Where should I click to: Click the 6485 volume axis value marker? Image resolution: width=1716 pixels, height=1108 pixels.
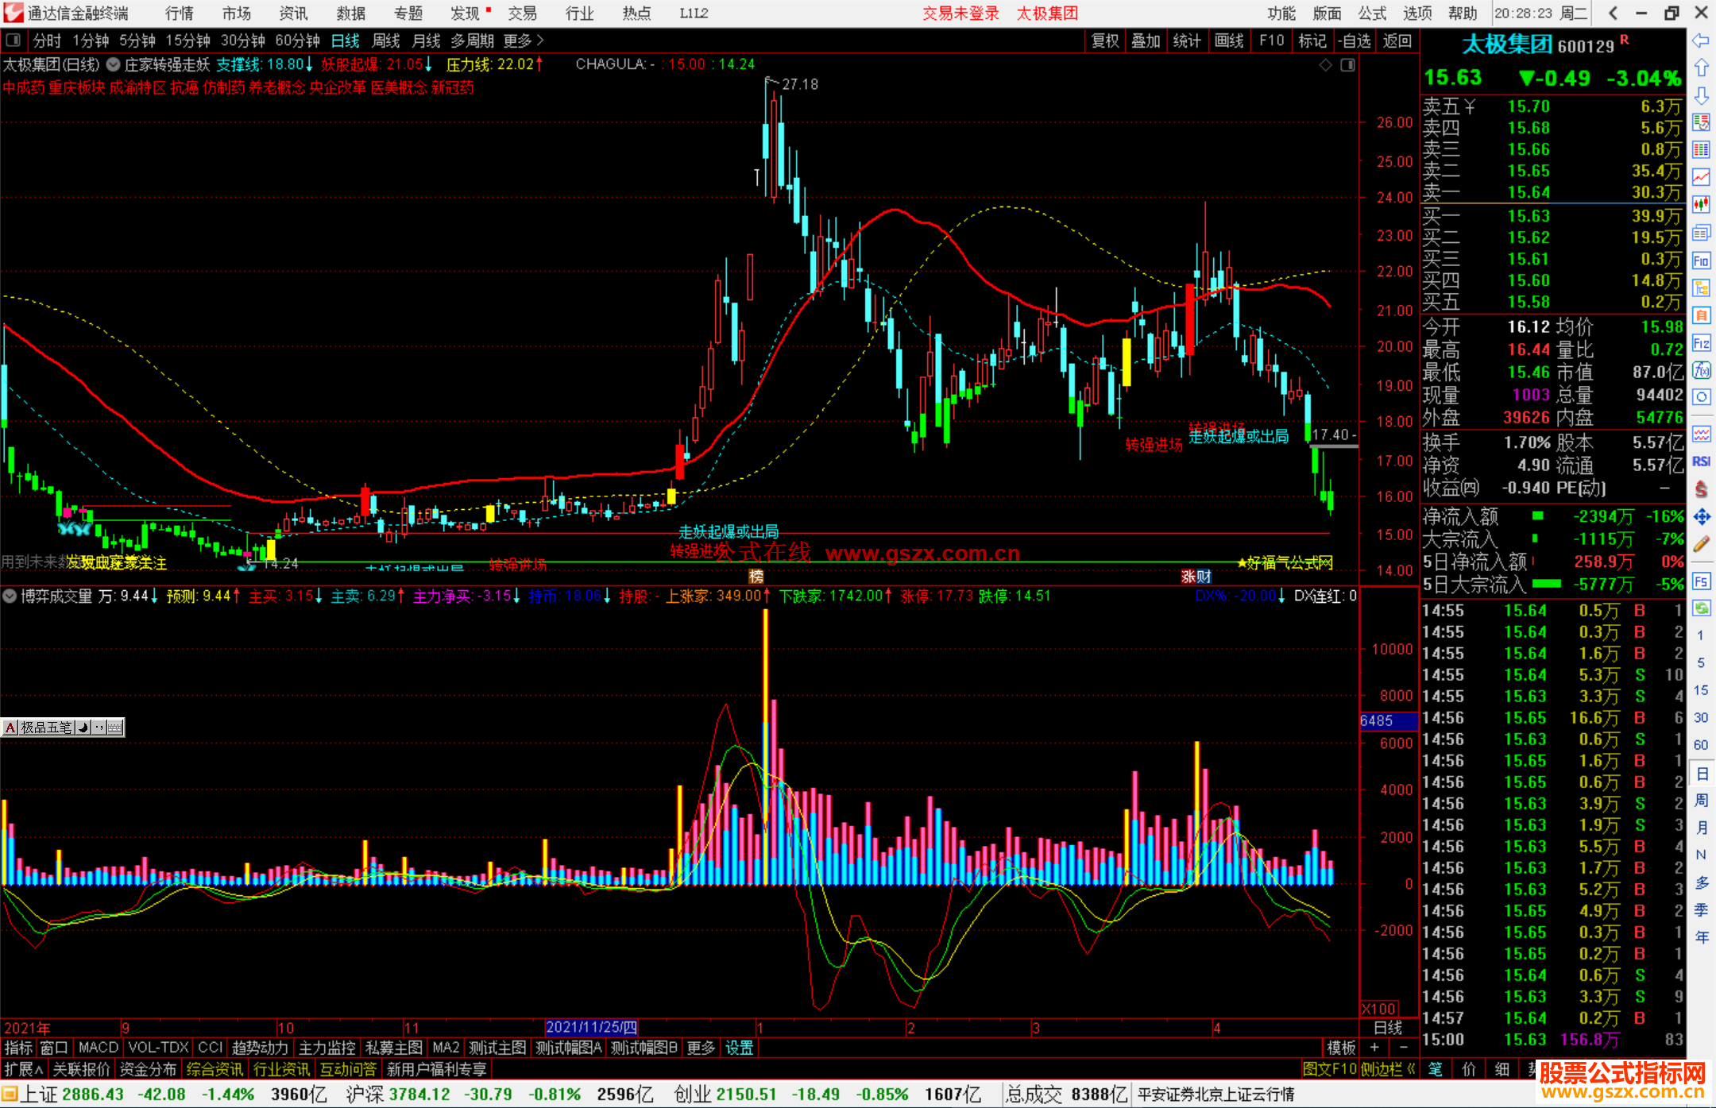pyautogui.click(x=1388, y=720)
